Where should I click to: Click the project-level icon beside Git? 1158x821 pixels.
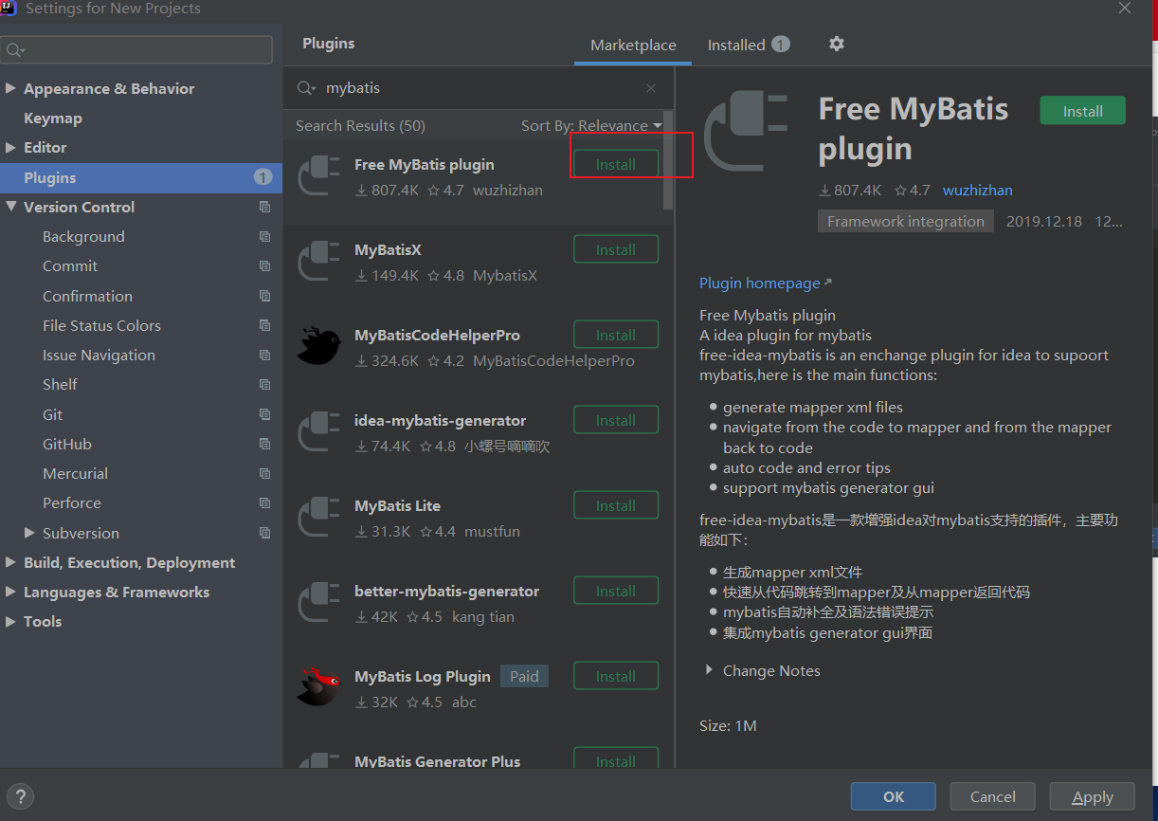[264, 414]
